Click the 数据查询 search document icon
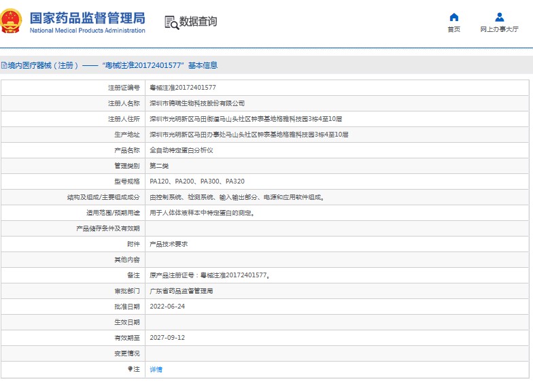Screen dimensions: 533x382 coord(171,22)
